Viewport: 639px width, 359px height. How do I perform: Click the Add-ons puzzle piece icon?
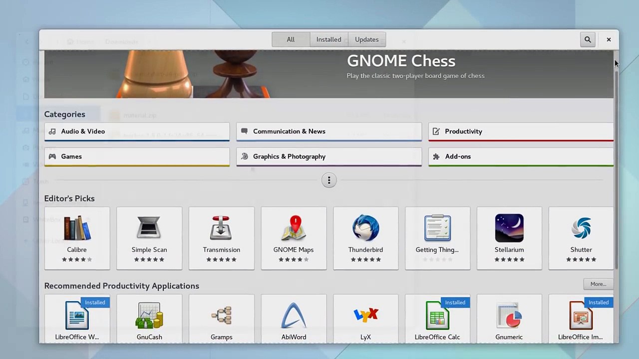point(436,156)
